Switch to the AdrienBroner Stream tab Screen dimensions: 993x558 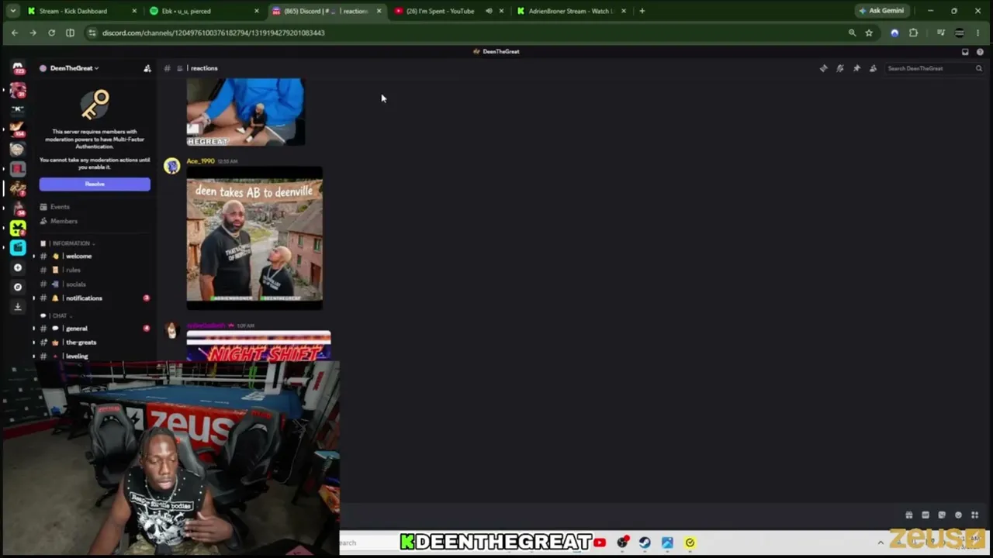point(573,11)
